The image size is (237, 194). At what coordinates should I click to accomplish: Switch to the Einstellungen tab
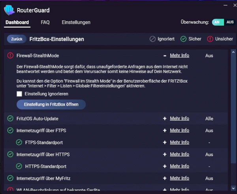pos(76,22)
